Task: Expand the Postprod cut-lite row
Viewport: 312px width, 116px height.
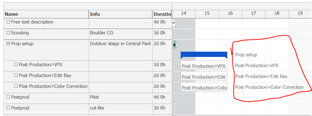Action: click(8, 108)
